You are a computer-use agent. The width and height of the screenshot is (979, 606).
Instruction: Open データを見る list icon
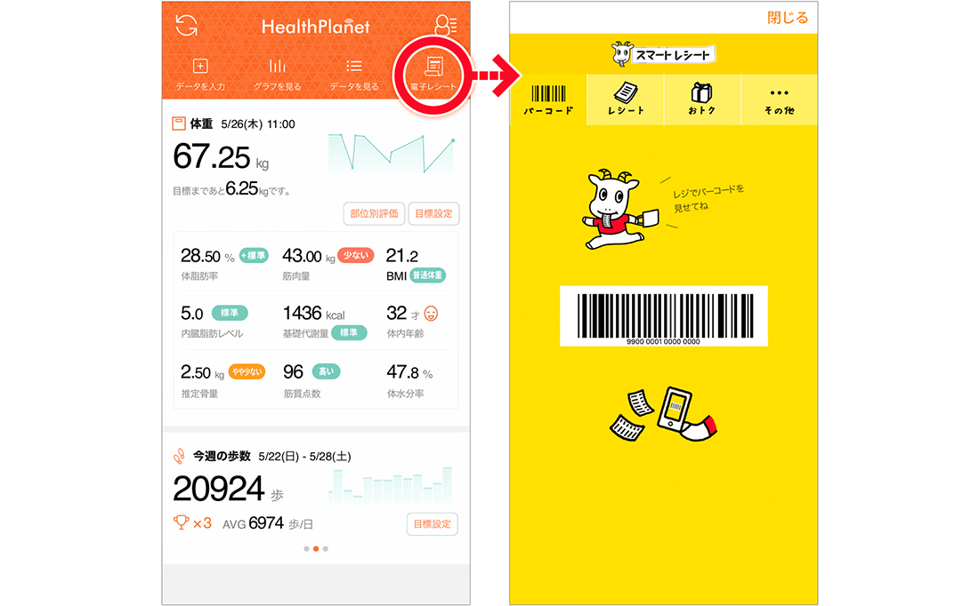354,66
